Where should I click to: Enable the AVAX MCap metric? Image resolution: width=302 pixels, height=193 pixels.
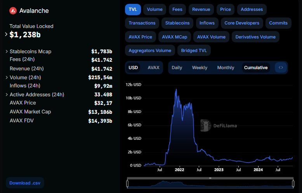(175, 37)
